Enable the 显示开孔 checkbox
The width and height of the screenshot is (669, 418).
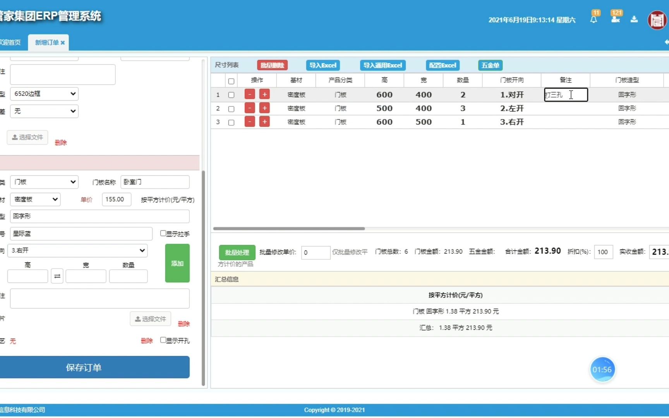click(163, 340)
